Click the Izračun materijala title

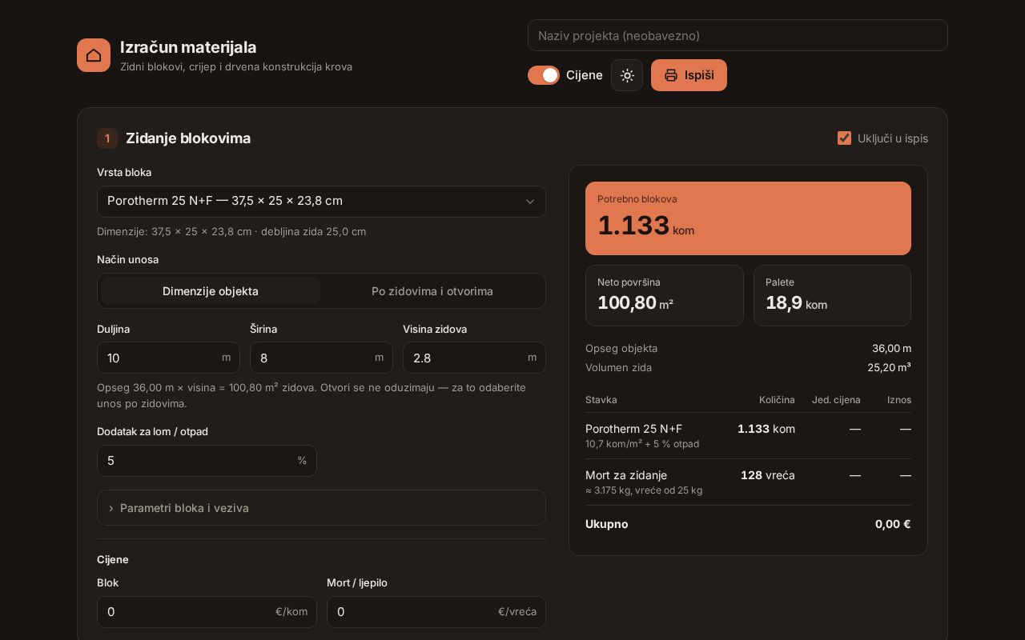[x=188, y=47]
